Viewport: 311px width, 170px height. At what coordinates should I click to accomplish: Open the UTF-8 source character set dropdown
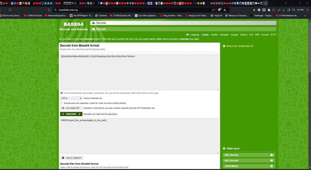click(71, 98)
